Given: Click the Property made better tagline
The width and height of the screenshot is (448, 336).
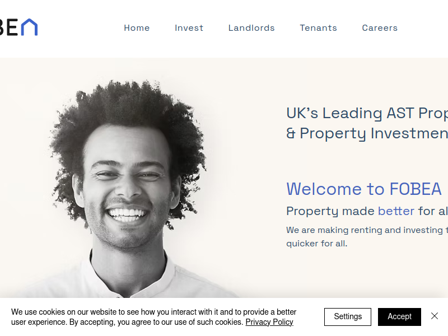Looking at the screenshot, I should [367, 211].
